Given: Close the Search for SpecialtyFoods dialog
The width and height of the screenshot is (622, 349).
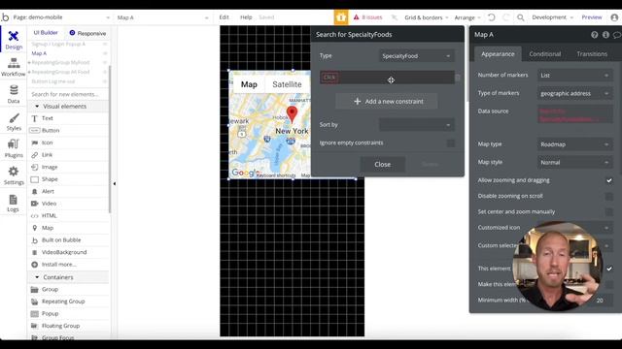Looking at the screenshot, I should pyautogui.click(x=382, y=164).
